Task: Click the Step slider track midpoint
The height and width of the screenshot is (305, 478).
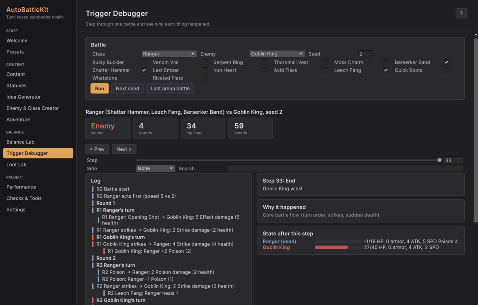Action: [x=288, y=160]
